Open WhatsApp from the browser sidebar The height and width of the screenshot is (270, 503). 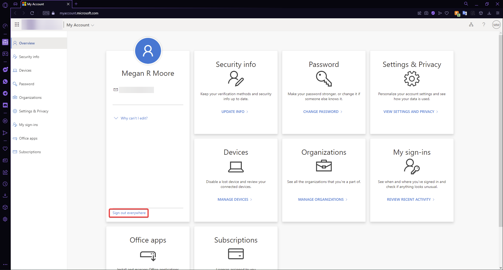pos(5,82)
